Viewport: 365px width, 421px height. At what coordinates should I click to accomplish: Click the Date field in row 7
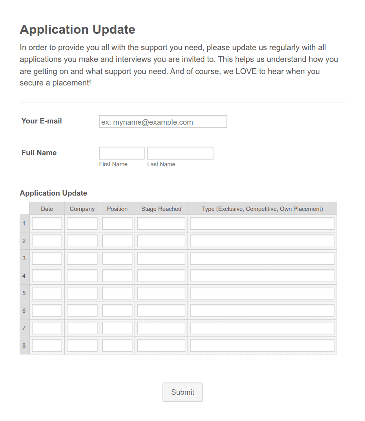[x=47, y=328]
